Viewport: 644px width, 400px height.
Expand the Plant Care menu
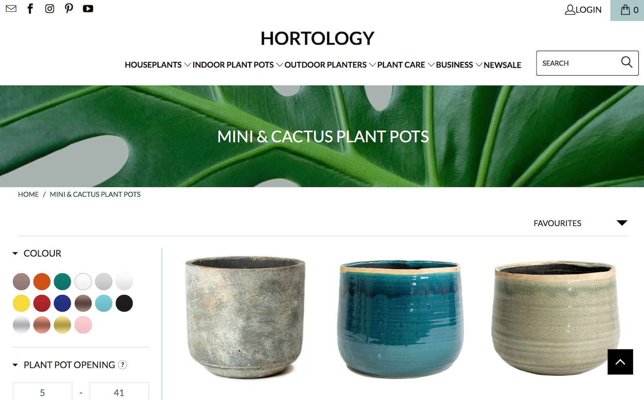(x=406, y=65)
